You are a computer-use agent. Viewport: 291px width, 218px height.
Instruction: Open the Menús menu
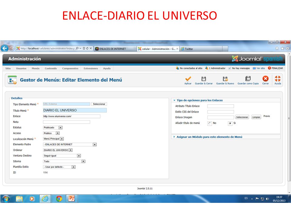[35, 68]
